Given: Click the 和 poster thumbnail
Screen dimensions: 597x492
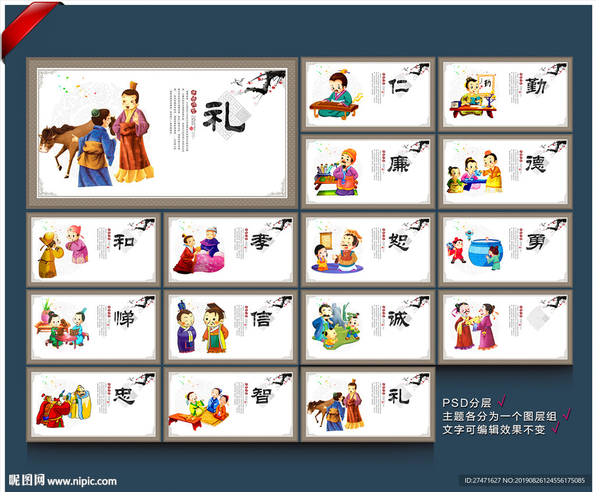Looking at the screenshot, I should click(93, 250).
